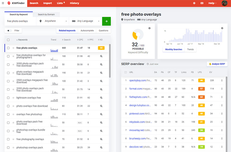
Task: Open design.tutsplus.com result link
Action: coord(140,105)
